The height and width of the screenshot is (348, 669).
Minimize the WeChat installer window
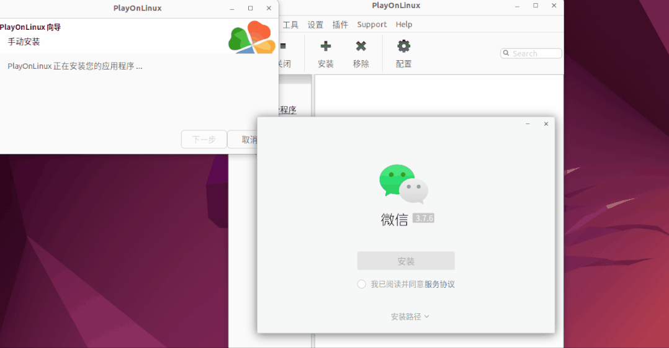pyautogui.click(x=528, y=123)
